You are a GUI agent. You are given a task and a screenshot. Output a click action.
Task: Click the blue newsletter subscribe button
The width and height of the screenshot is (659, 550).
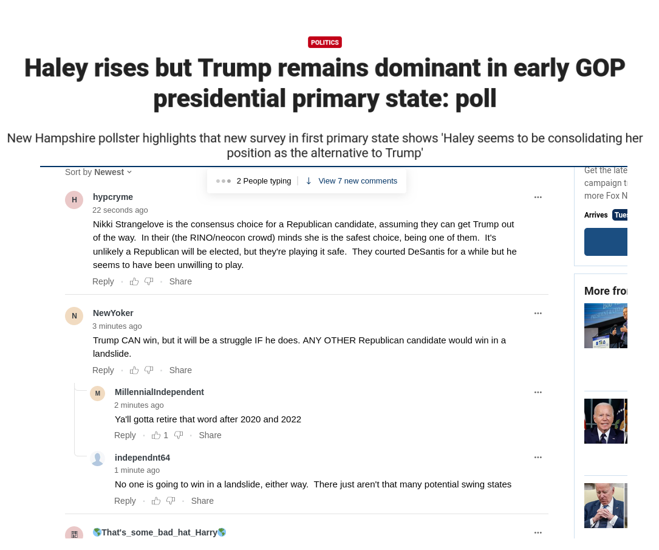coord(606,242)
